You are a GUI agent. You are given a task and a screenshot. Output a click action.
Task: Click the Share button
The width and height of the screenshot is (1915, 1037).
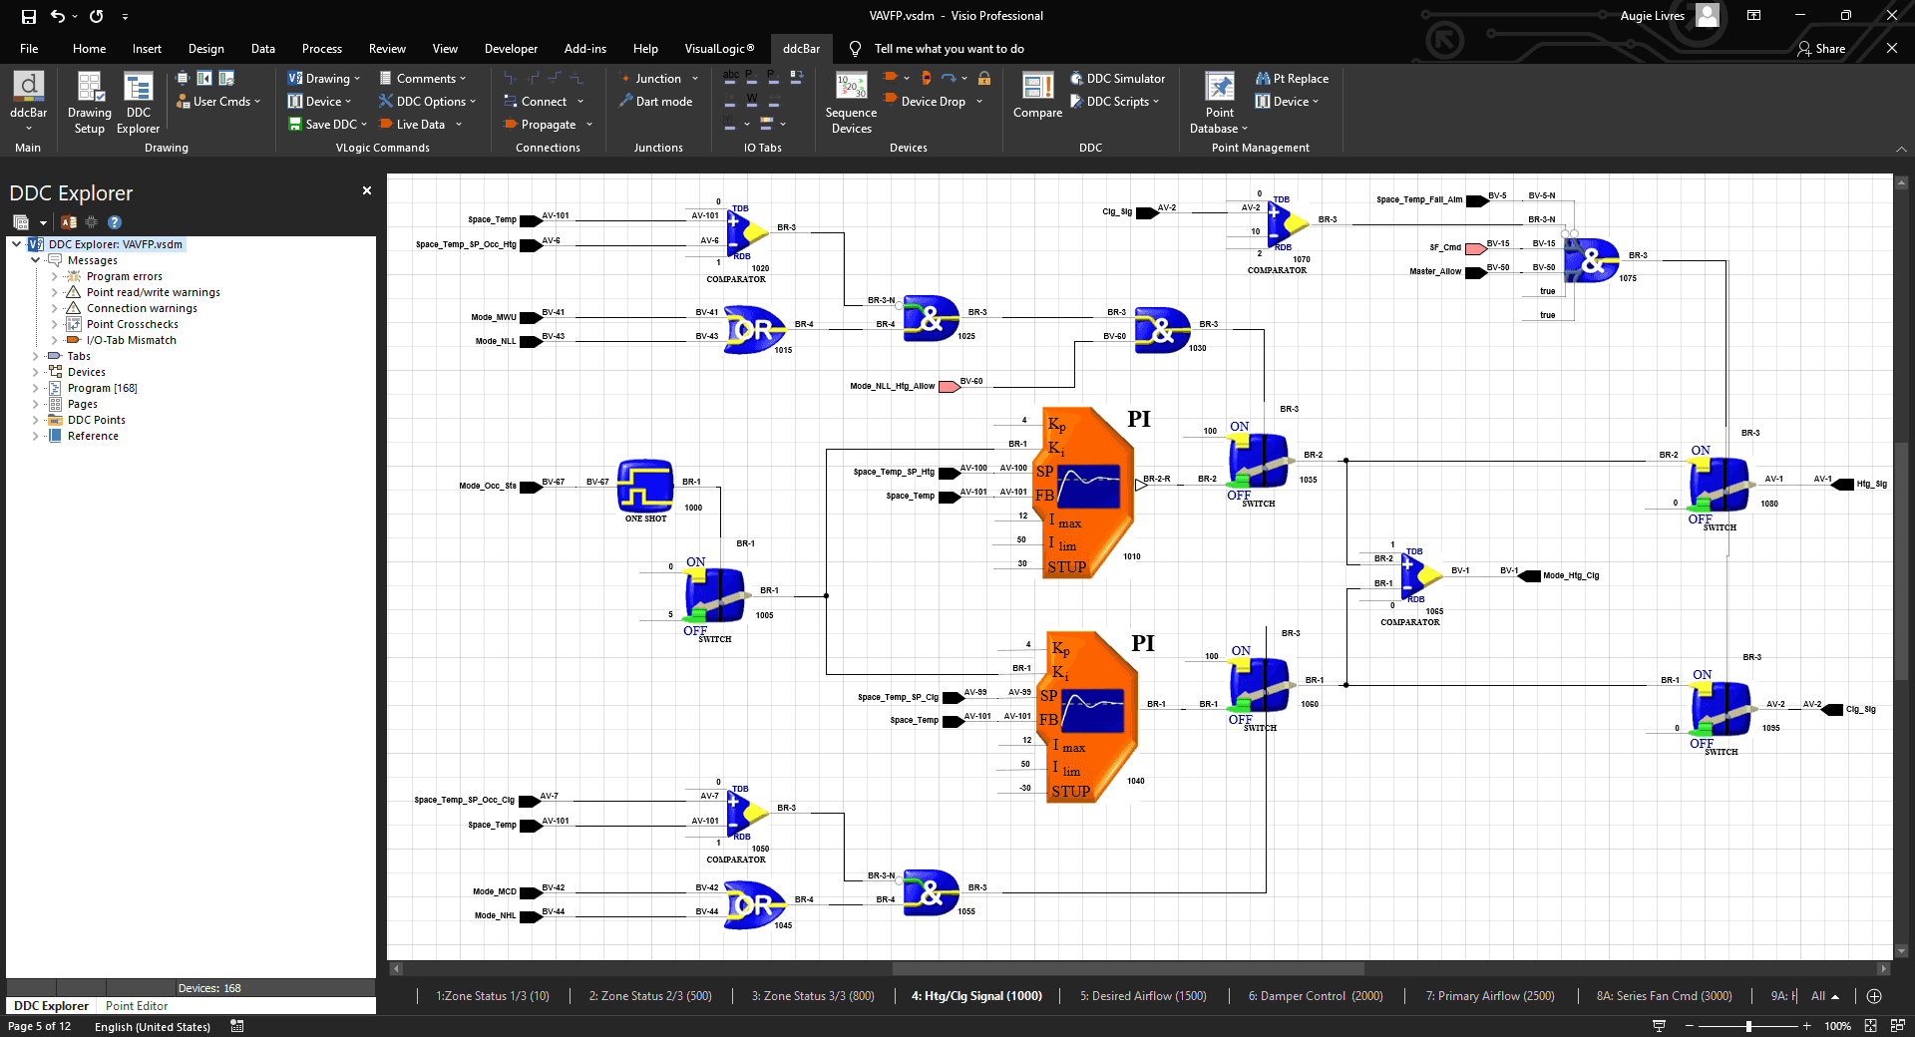point(1821,49)
